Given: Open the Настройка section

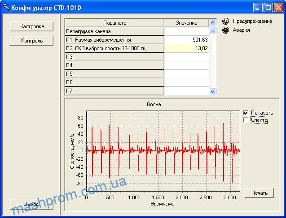Looking at the screenshot, I should 31,26.
